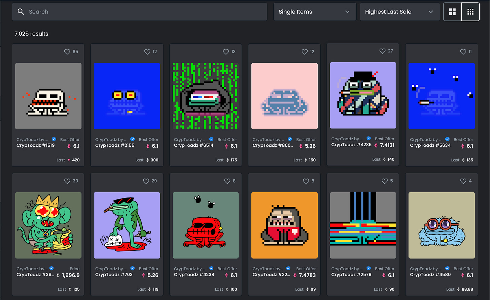The height and width of the screenshot is (300, 490).
Task: Open the Single Items dropdown
Action: [315, 12]
